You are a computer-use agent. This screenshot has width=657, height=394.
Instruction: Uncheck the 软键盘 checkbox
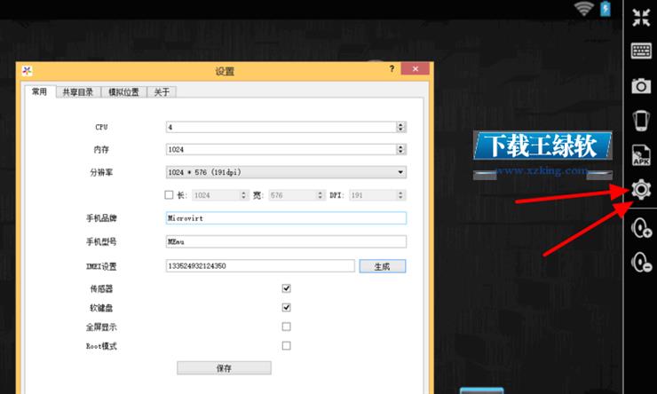click(x=286, y=308)
